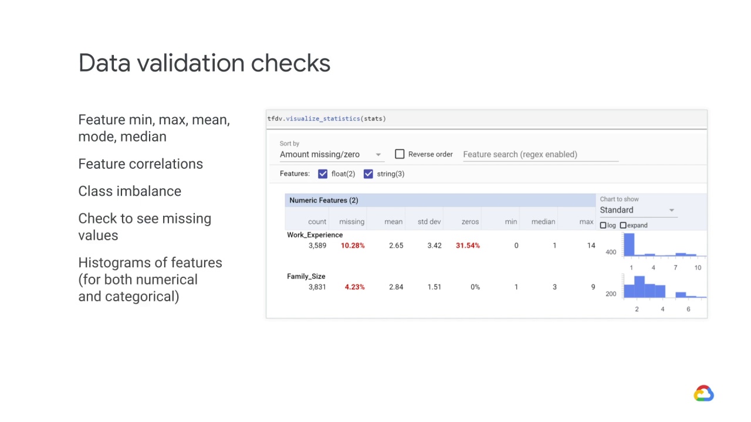This screenshot has width=751, height=422.
Task: Click the std dev column header
Action: [429, 222]
